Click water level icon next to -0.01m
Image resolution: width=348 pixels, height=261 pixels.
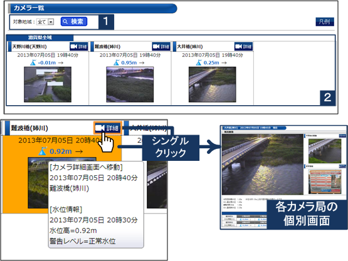33,63
